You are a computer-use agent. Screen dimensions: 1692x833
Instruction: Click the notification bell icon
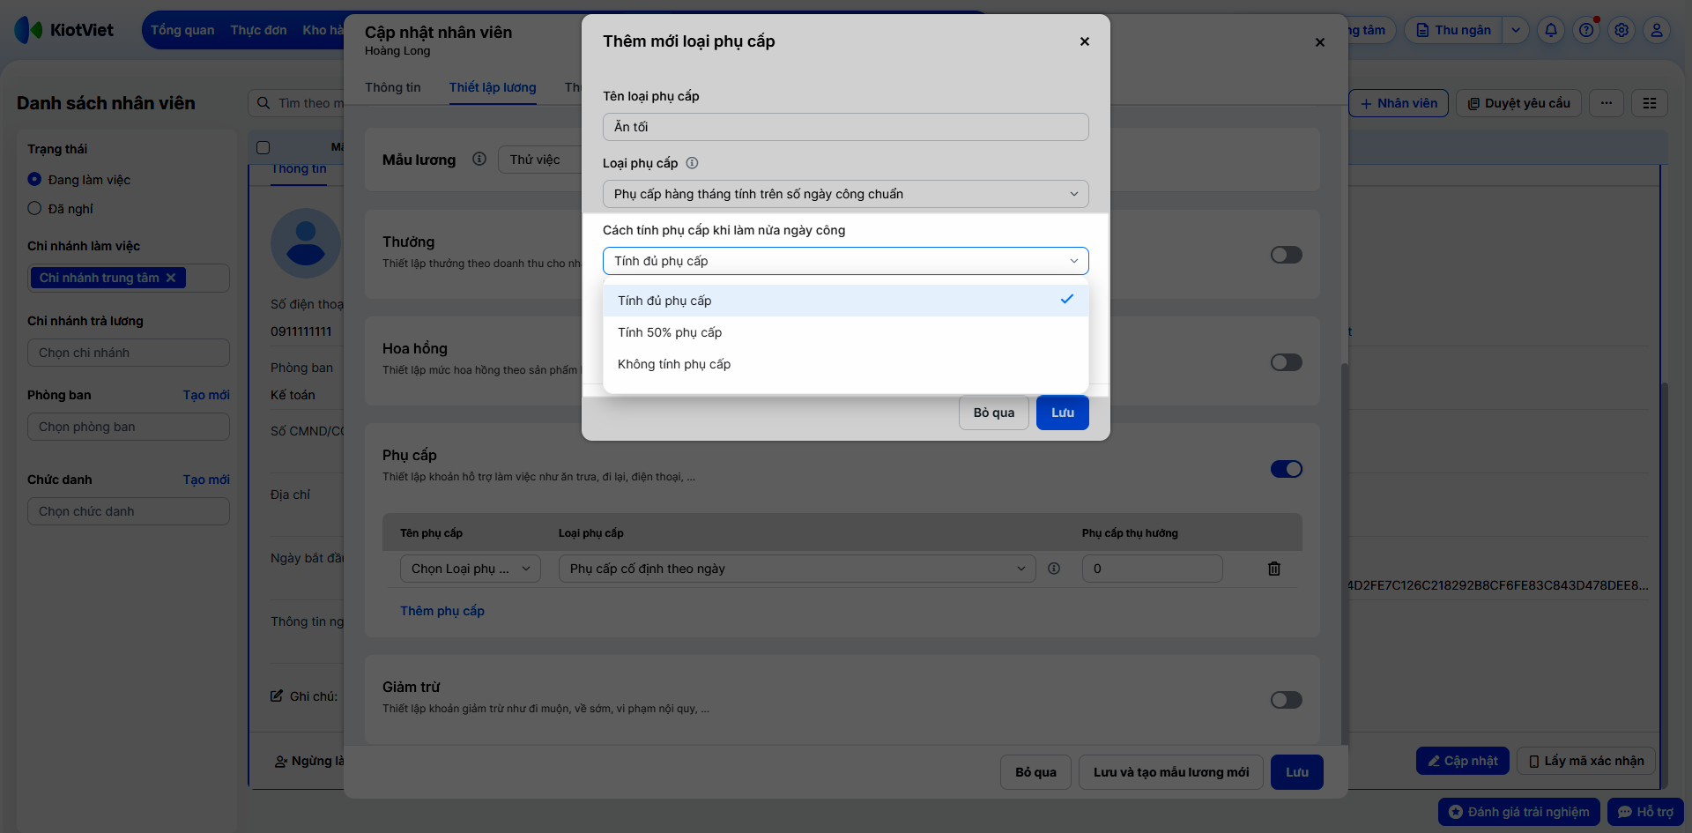(x=1551, y=30)
